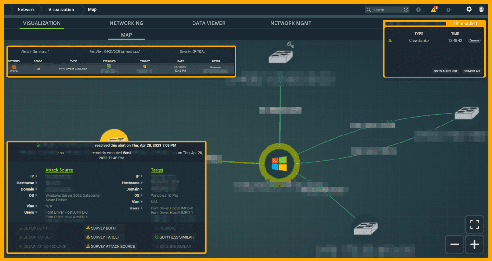Click alert time 13:48:42

[x=455, y=41]
